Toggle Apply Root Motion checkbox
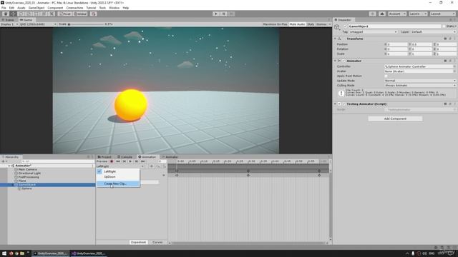The height and width of the screenshot is (257, 458). (386, 76)
